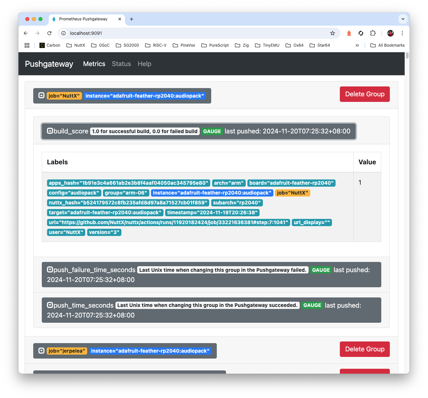This screenshot has height=398, width=428.
Task: Click the page vertical scrollbar thumb
Action: coord(407,56)
